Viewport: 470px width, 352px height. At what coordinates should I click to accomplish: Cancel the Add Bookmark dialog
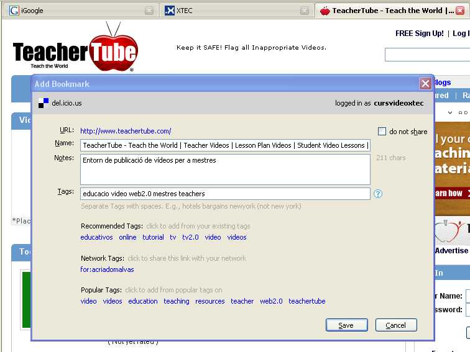(396, 325)
